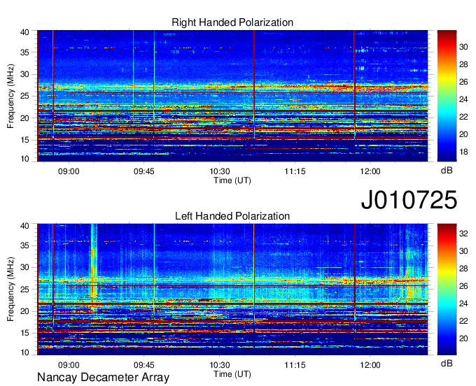Screen dimensions: 476x386
Task: Click the 10 frequency tick on top plot
Action: tap(24, 159)
